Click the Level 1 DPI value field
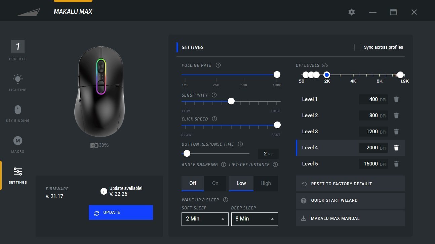This screenshot has width=435, height=244. [373, 99]
